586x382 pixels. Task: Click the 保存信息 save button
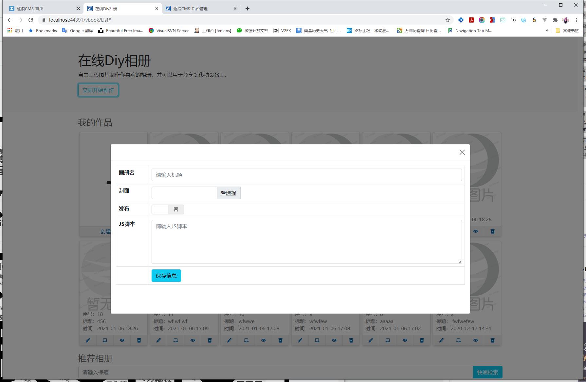click(x=166, y=275)
